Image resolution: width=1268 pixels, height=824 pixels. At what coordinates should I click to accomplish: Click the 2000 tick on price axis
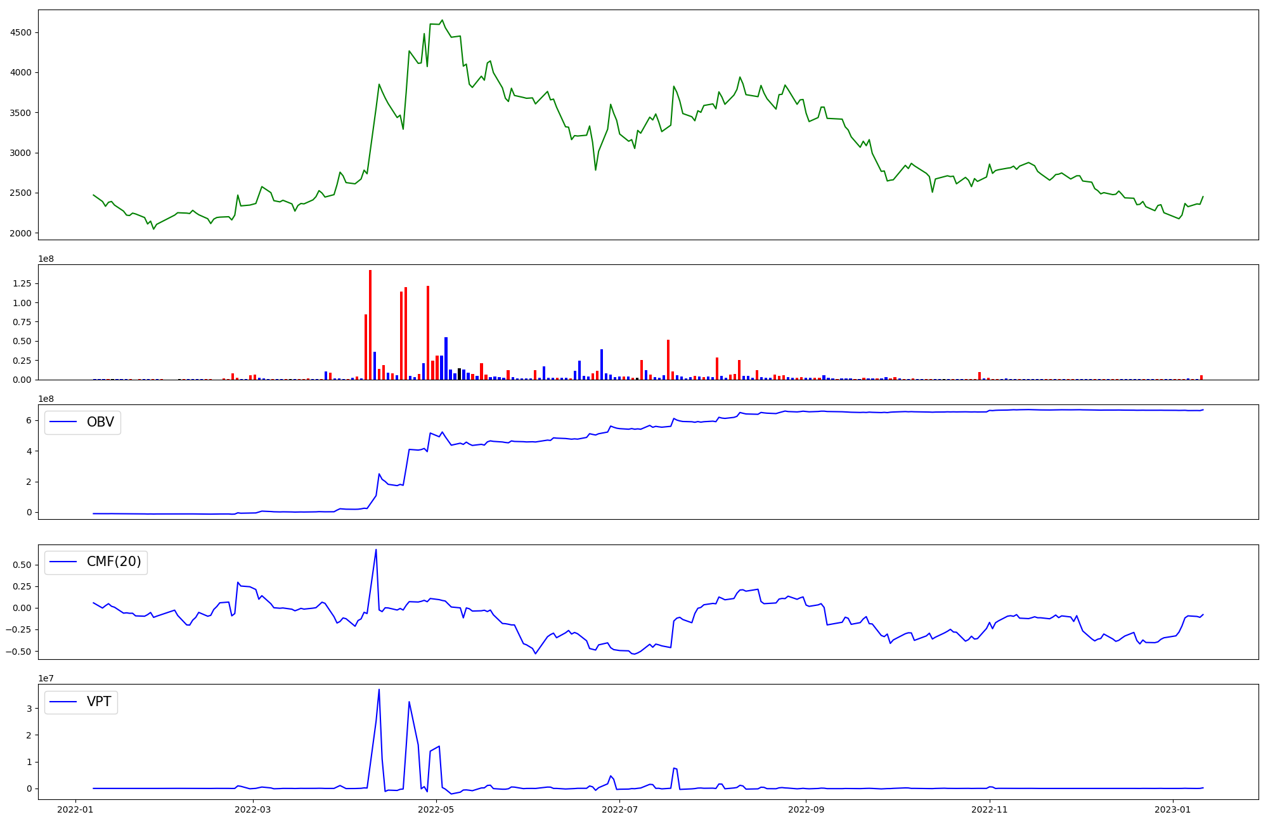pyautogui.click(x=21, y=233)
